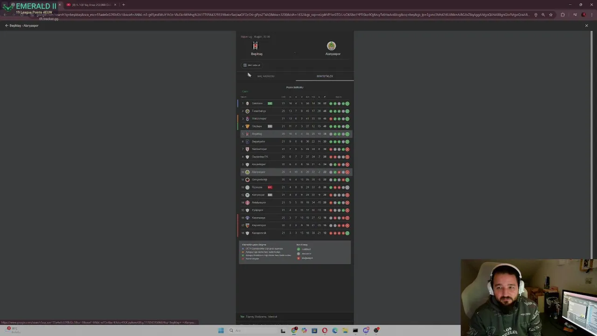This screenshot has width=597, height=336.
Task: Click Rizespor's live score badge
Action: coord(270,187)
